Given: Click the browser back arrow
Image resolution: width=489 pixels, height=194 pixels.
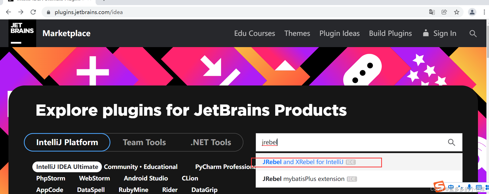Looking at the screenshot, I should coord(8,12).
